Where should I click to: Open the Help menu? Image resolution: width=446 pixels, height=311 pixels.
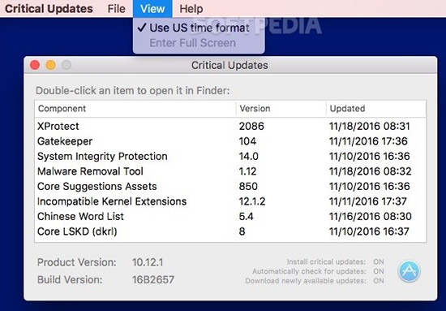[x=191, y=9]
